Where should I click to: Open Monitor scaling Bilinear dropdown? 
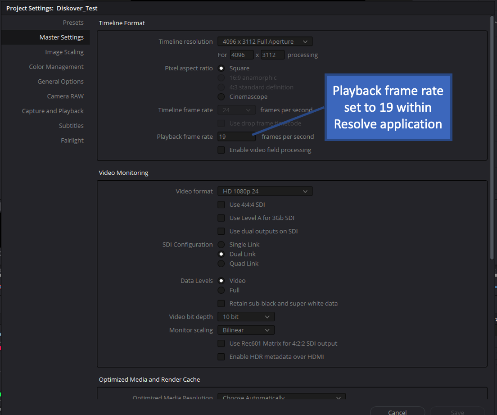click(246, 330)
